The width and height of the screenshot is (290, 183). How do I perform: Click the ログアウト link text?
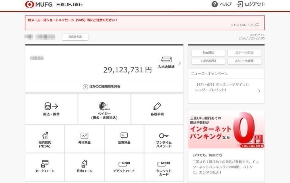(x=255, y=4)
